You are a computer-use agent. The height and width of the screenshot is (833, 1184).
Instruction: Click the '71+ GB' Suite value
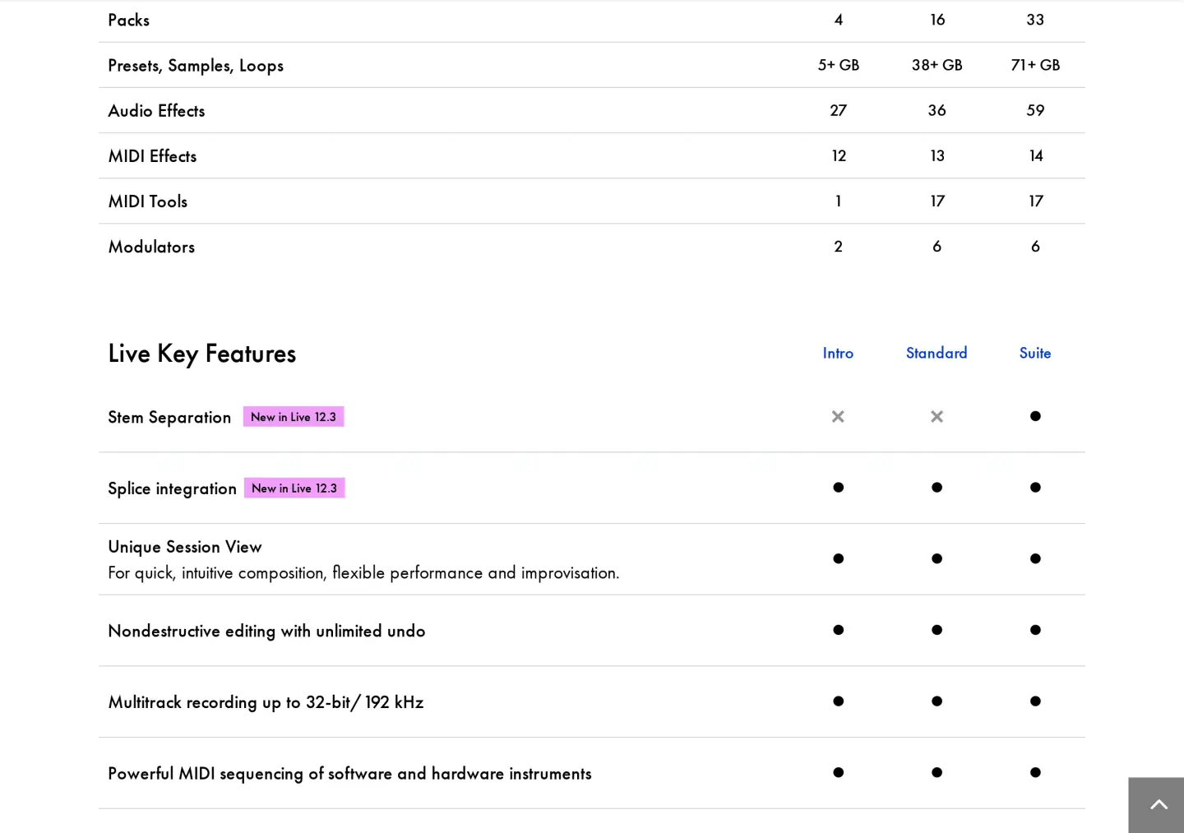point(1035,65)
